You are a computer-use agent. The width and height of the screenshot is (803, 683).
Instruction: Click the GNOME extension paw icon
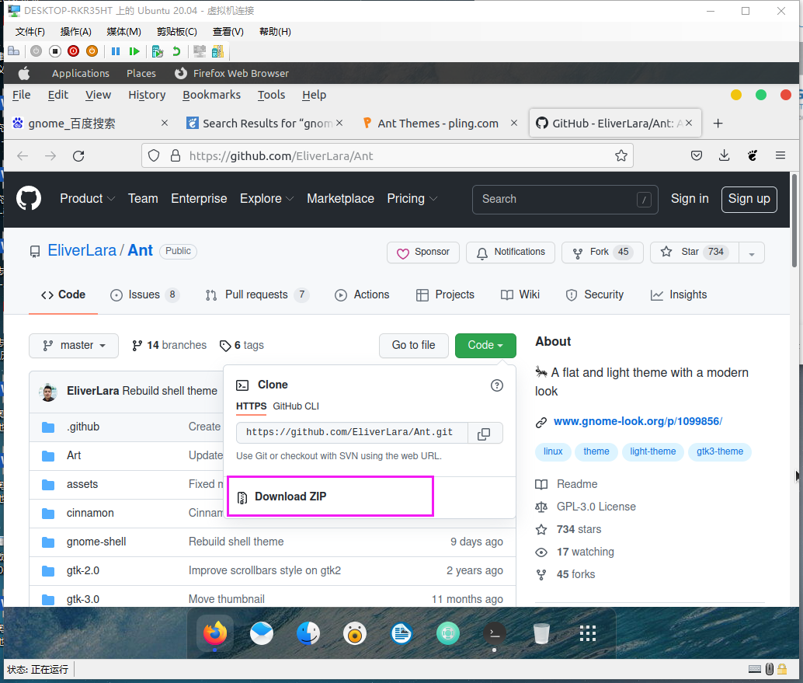click(752, 155)
